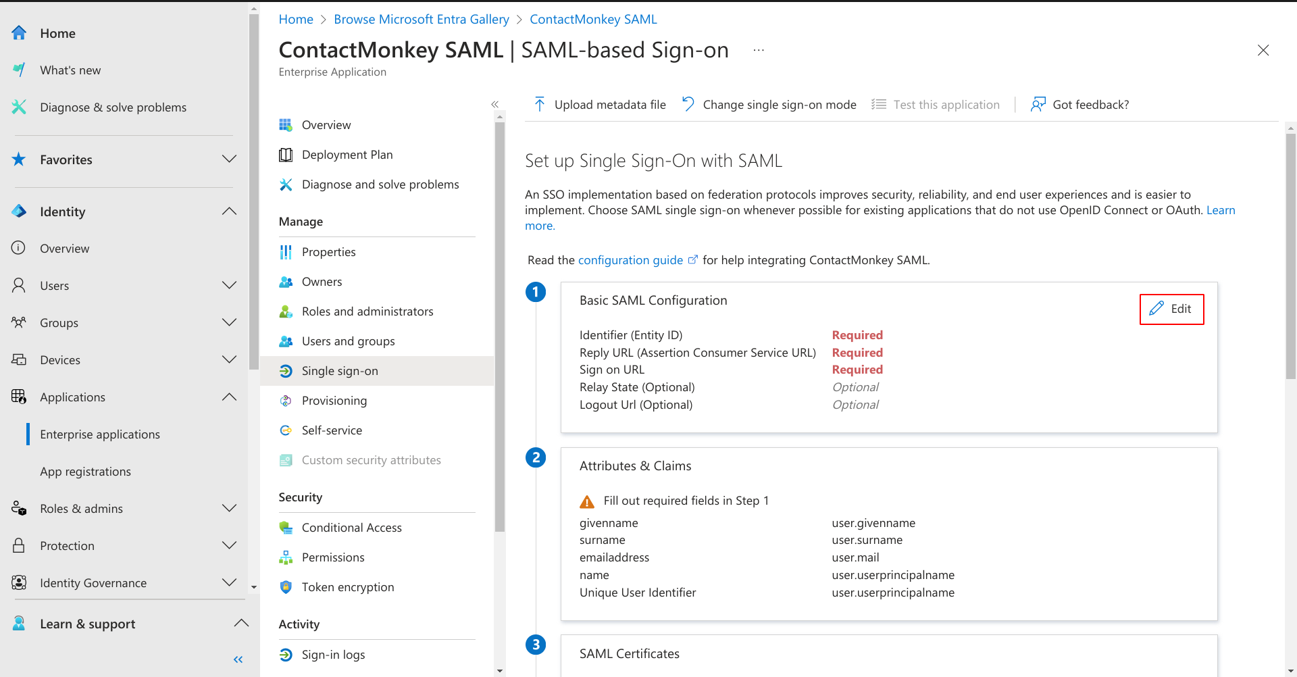Collapse the Identity section chevron
This screenshot has width=1297, height=677.
(x=230, y=211)
